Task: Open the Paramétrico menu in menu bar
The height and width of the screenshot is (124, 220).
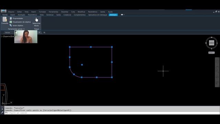Action: click(92, 12)
